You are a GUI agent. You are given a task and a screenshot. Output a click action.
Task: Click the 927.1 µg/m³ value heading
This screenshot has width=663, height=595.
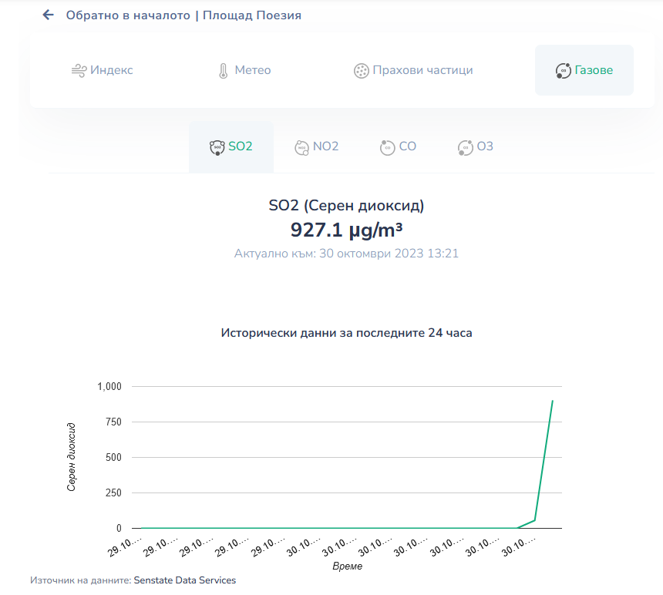tap(346, 230)
